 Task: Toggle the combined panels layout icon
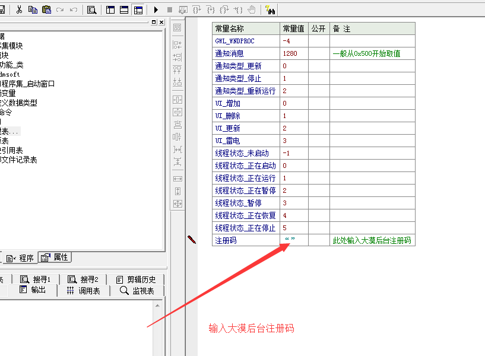[x=138, y=10]
